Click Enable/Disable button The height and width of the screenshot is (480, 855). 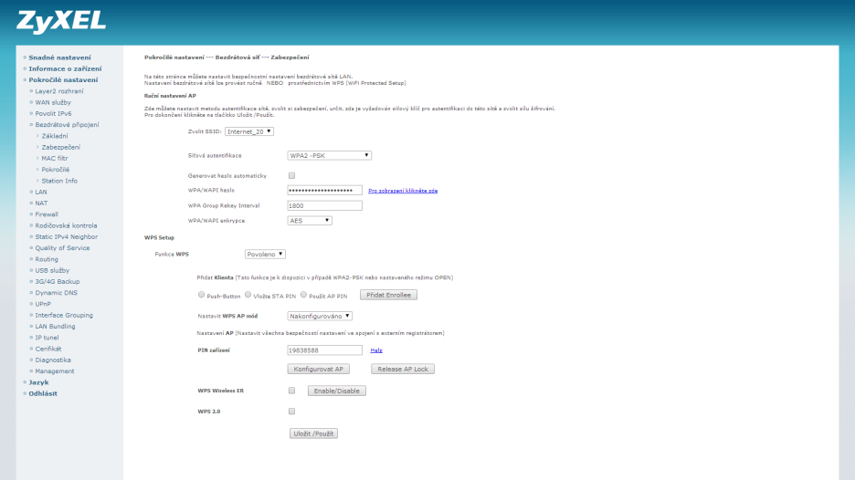pyautogui.click(x=336, y=391)
